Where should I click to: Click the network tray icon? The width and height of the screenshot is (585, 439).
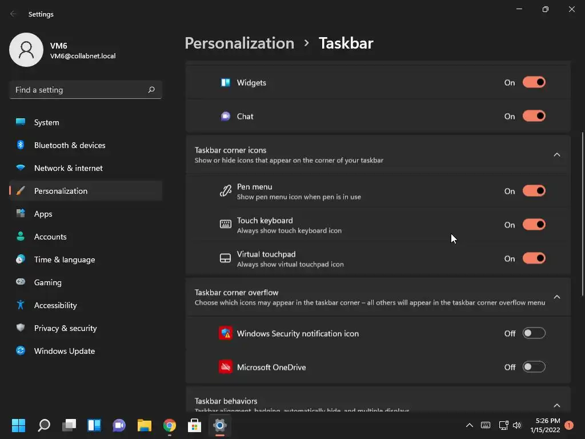(x=503, y=425)
